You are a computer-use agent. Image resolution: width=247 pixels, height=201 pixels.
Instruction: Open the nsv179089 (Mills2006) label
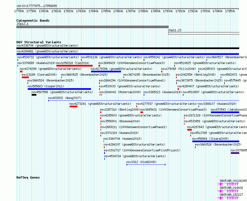(178, 69)
